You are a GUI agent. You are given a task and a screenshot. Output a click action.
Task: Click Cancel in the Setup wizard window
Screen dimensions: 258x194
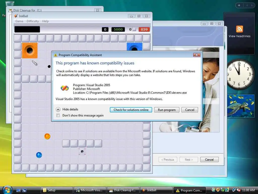[x=209, y=160]
